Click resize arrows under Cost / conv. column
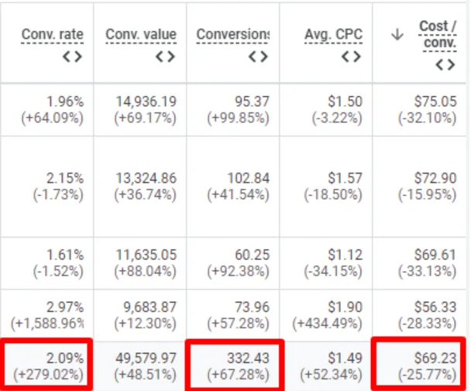Screen dimensions: 471x391 click(445, 64)
